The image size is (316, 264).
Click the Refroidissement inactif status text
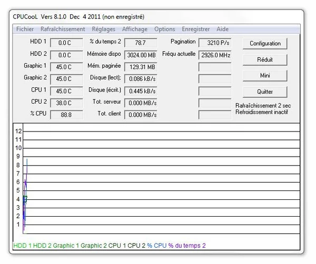(262, 112)
